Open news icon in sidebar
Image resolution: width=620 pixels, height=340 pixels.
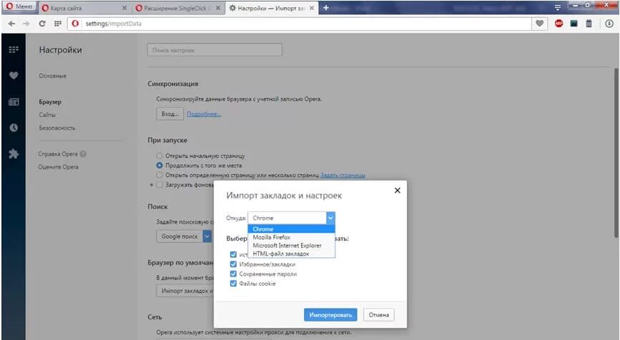(14, 102)
